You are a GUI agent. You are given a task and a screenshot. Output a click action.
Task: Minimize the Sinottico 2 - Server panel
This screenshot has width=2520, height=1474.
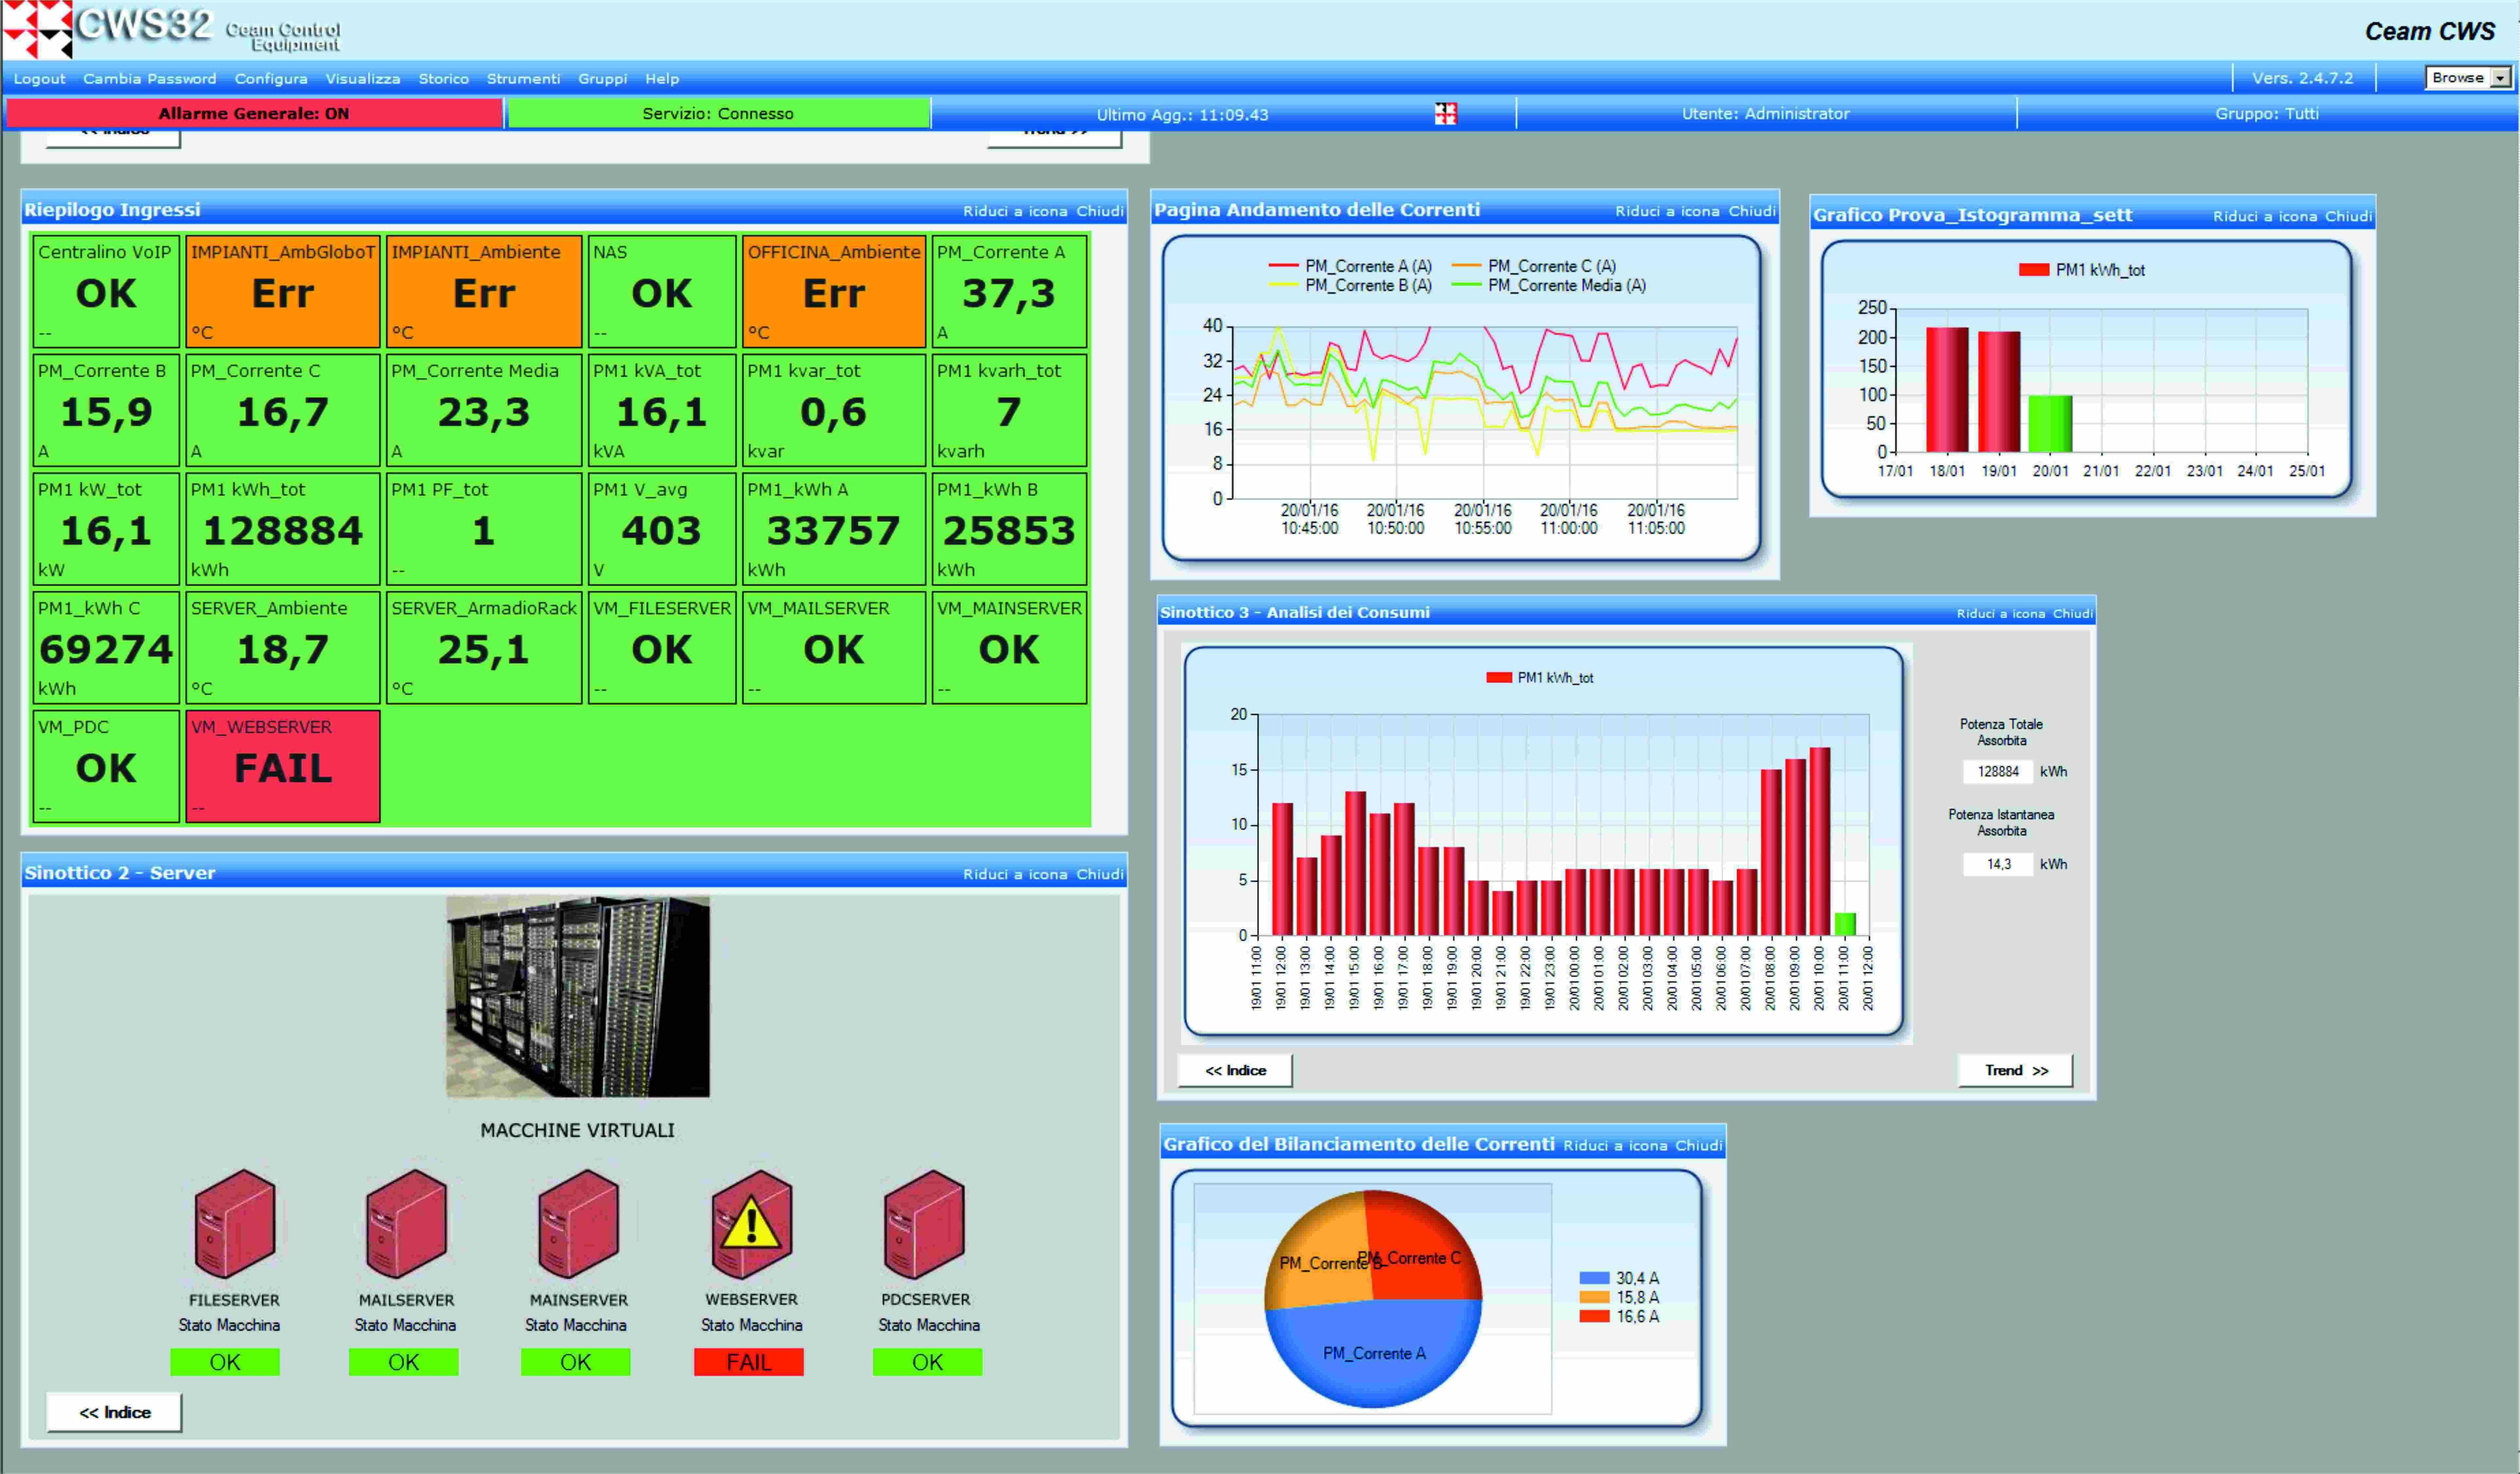tap(1015, 874)
